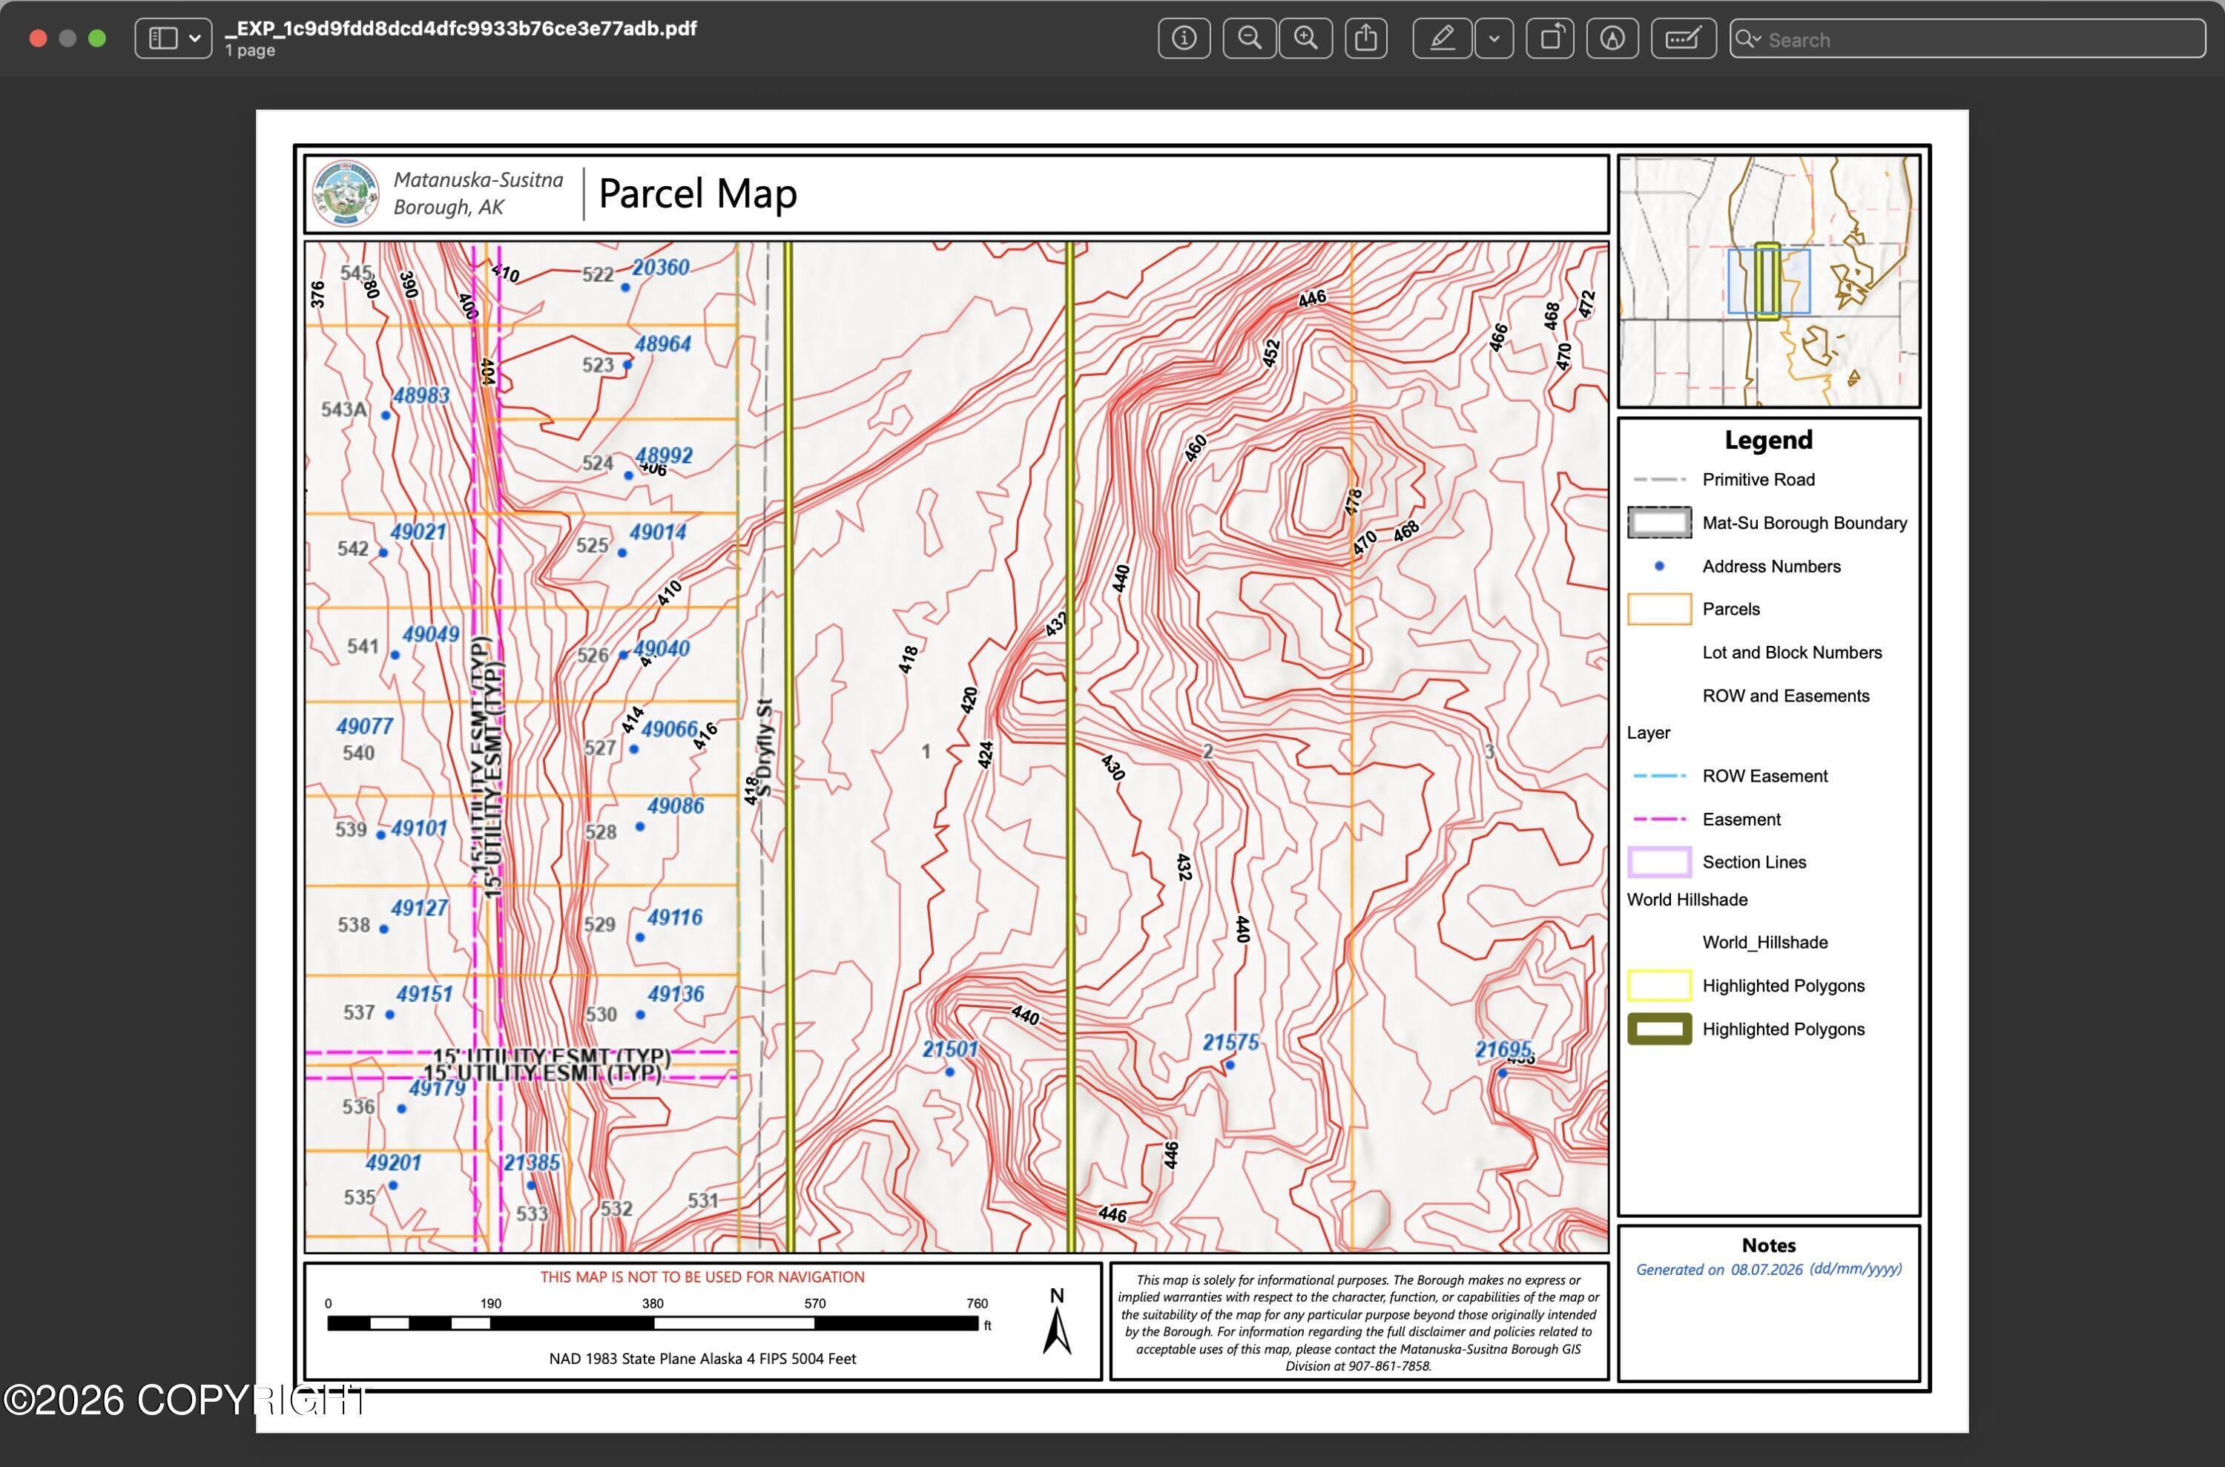Click the Lot and Block Numbers label
Viewport: 2225px width, 1467px height.
coord(1792,652)
